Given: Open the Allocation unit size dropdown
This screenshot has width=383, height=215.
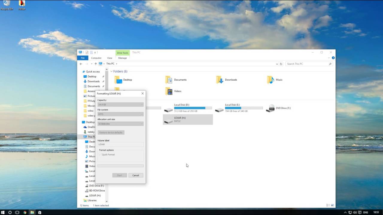Looking at the screenshot, I should [x=121, y=124].
